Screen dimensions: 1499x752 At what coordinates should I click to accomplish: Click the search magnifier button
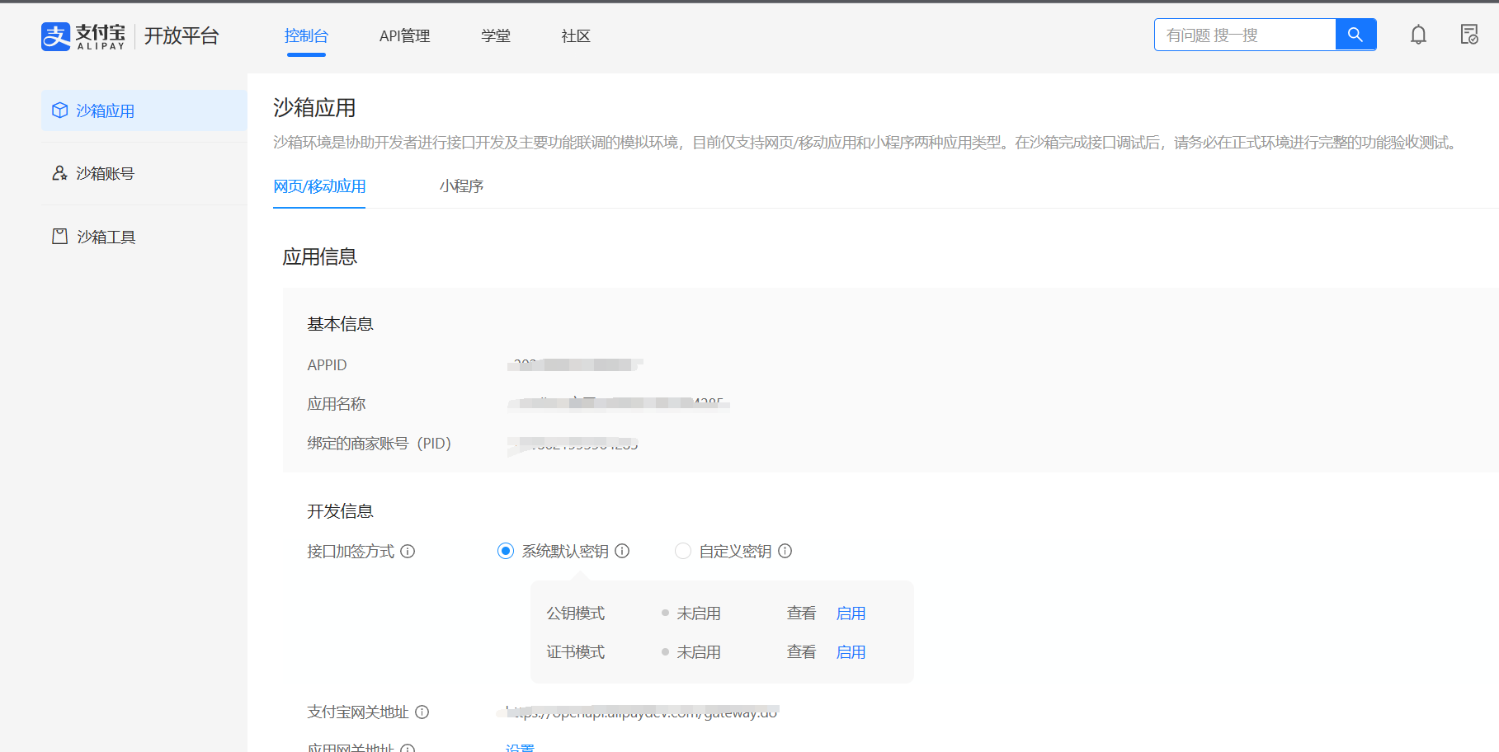click(x=1355, y=35)
